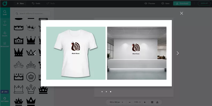Go to the previous mockup slide

[35, 53]
